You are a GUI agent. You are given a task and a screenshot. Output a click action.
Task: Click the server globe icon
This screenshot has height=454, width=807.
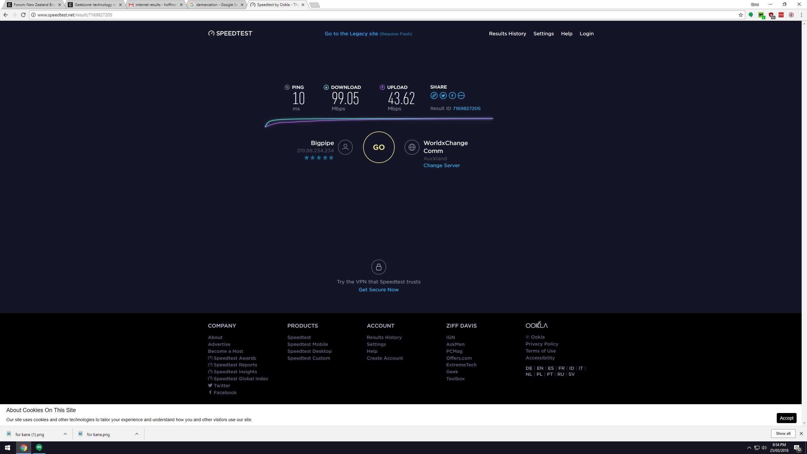pos(412,147)
